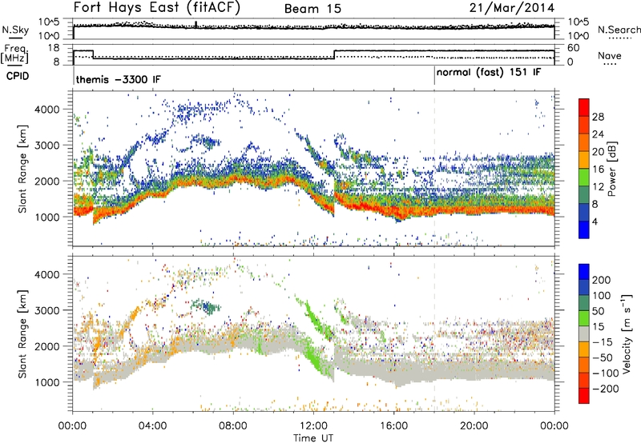Click the 'Beam 15' label

(x=312, y=9)
